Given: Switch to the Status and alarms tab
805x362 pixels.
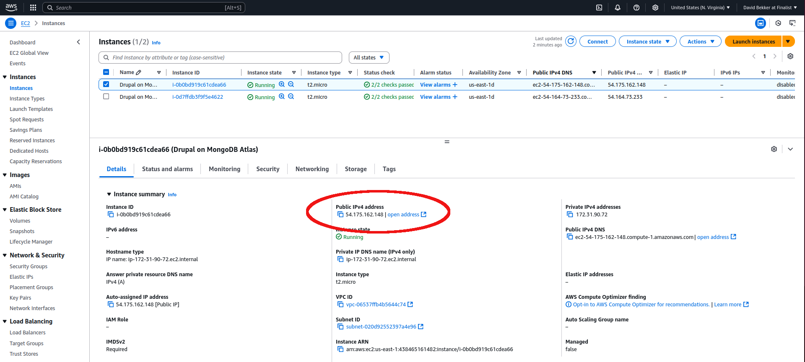Looking at the screenshot, I should click(167, 169).
